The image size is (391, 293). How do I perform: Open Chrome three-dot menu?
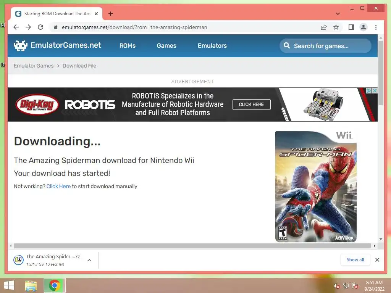pos(376,27)
